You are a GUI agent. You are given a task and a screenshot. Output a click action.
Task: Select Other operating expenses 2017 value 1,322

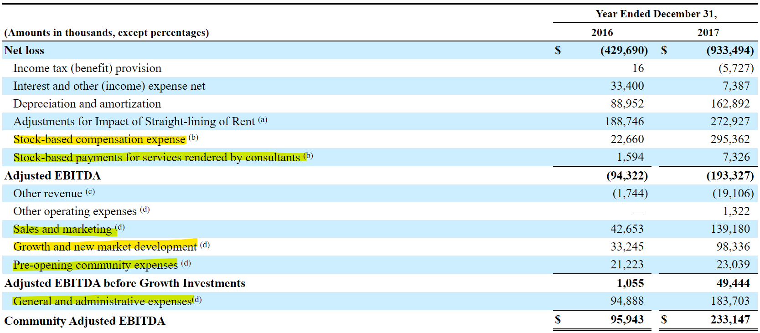[736, 211]
